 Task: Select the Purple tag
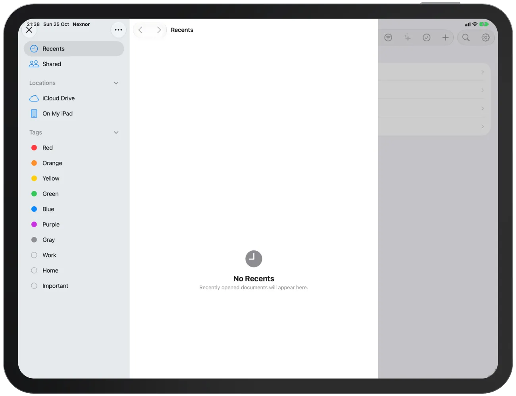(x=74, y=225)
